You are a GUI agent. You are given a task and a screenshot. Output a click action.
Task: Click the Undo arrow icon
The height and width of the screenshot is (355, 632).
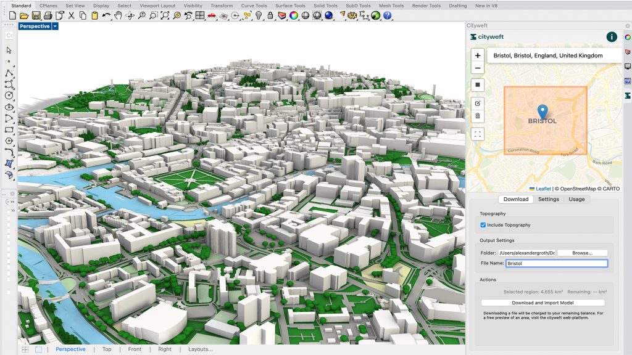coord(106,15)
